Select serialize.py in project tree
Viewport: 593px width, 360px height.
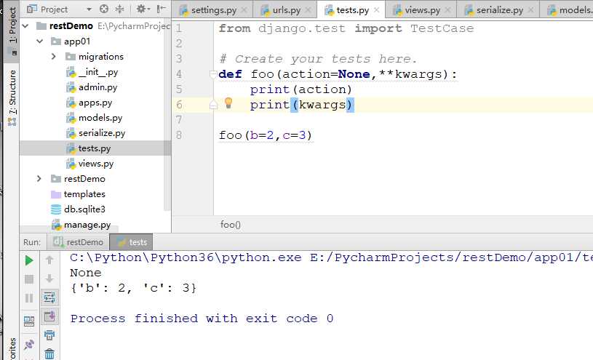tap(96, 133)
